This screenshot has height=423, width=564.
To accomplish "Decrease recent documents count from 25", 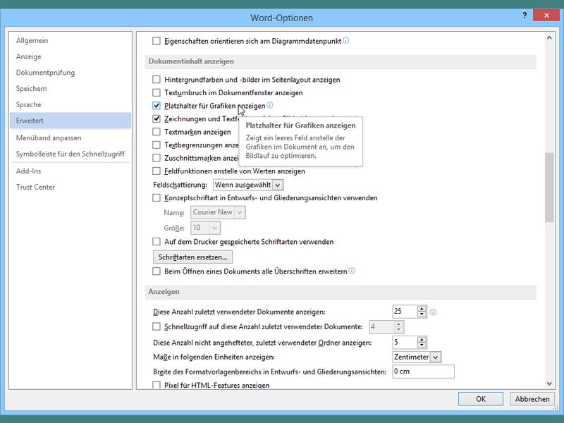I will (422, 314).
